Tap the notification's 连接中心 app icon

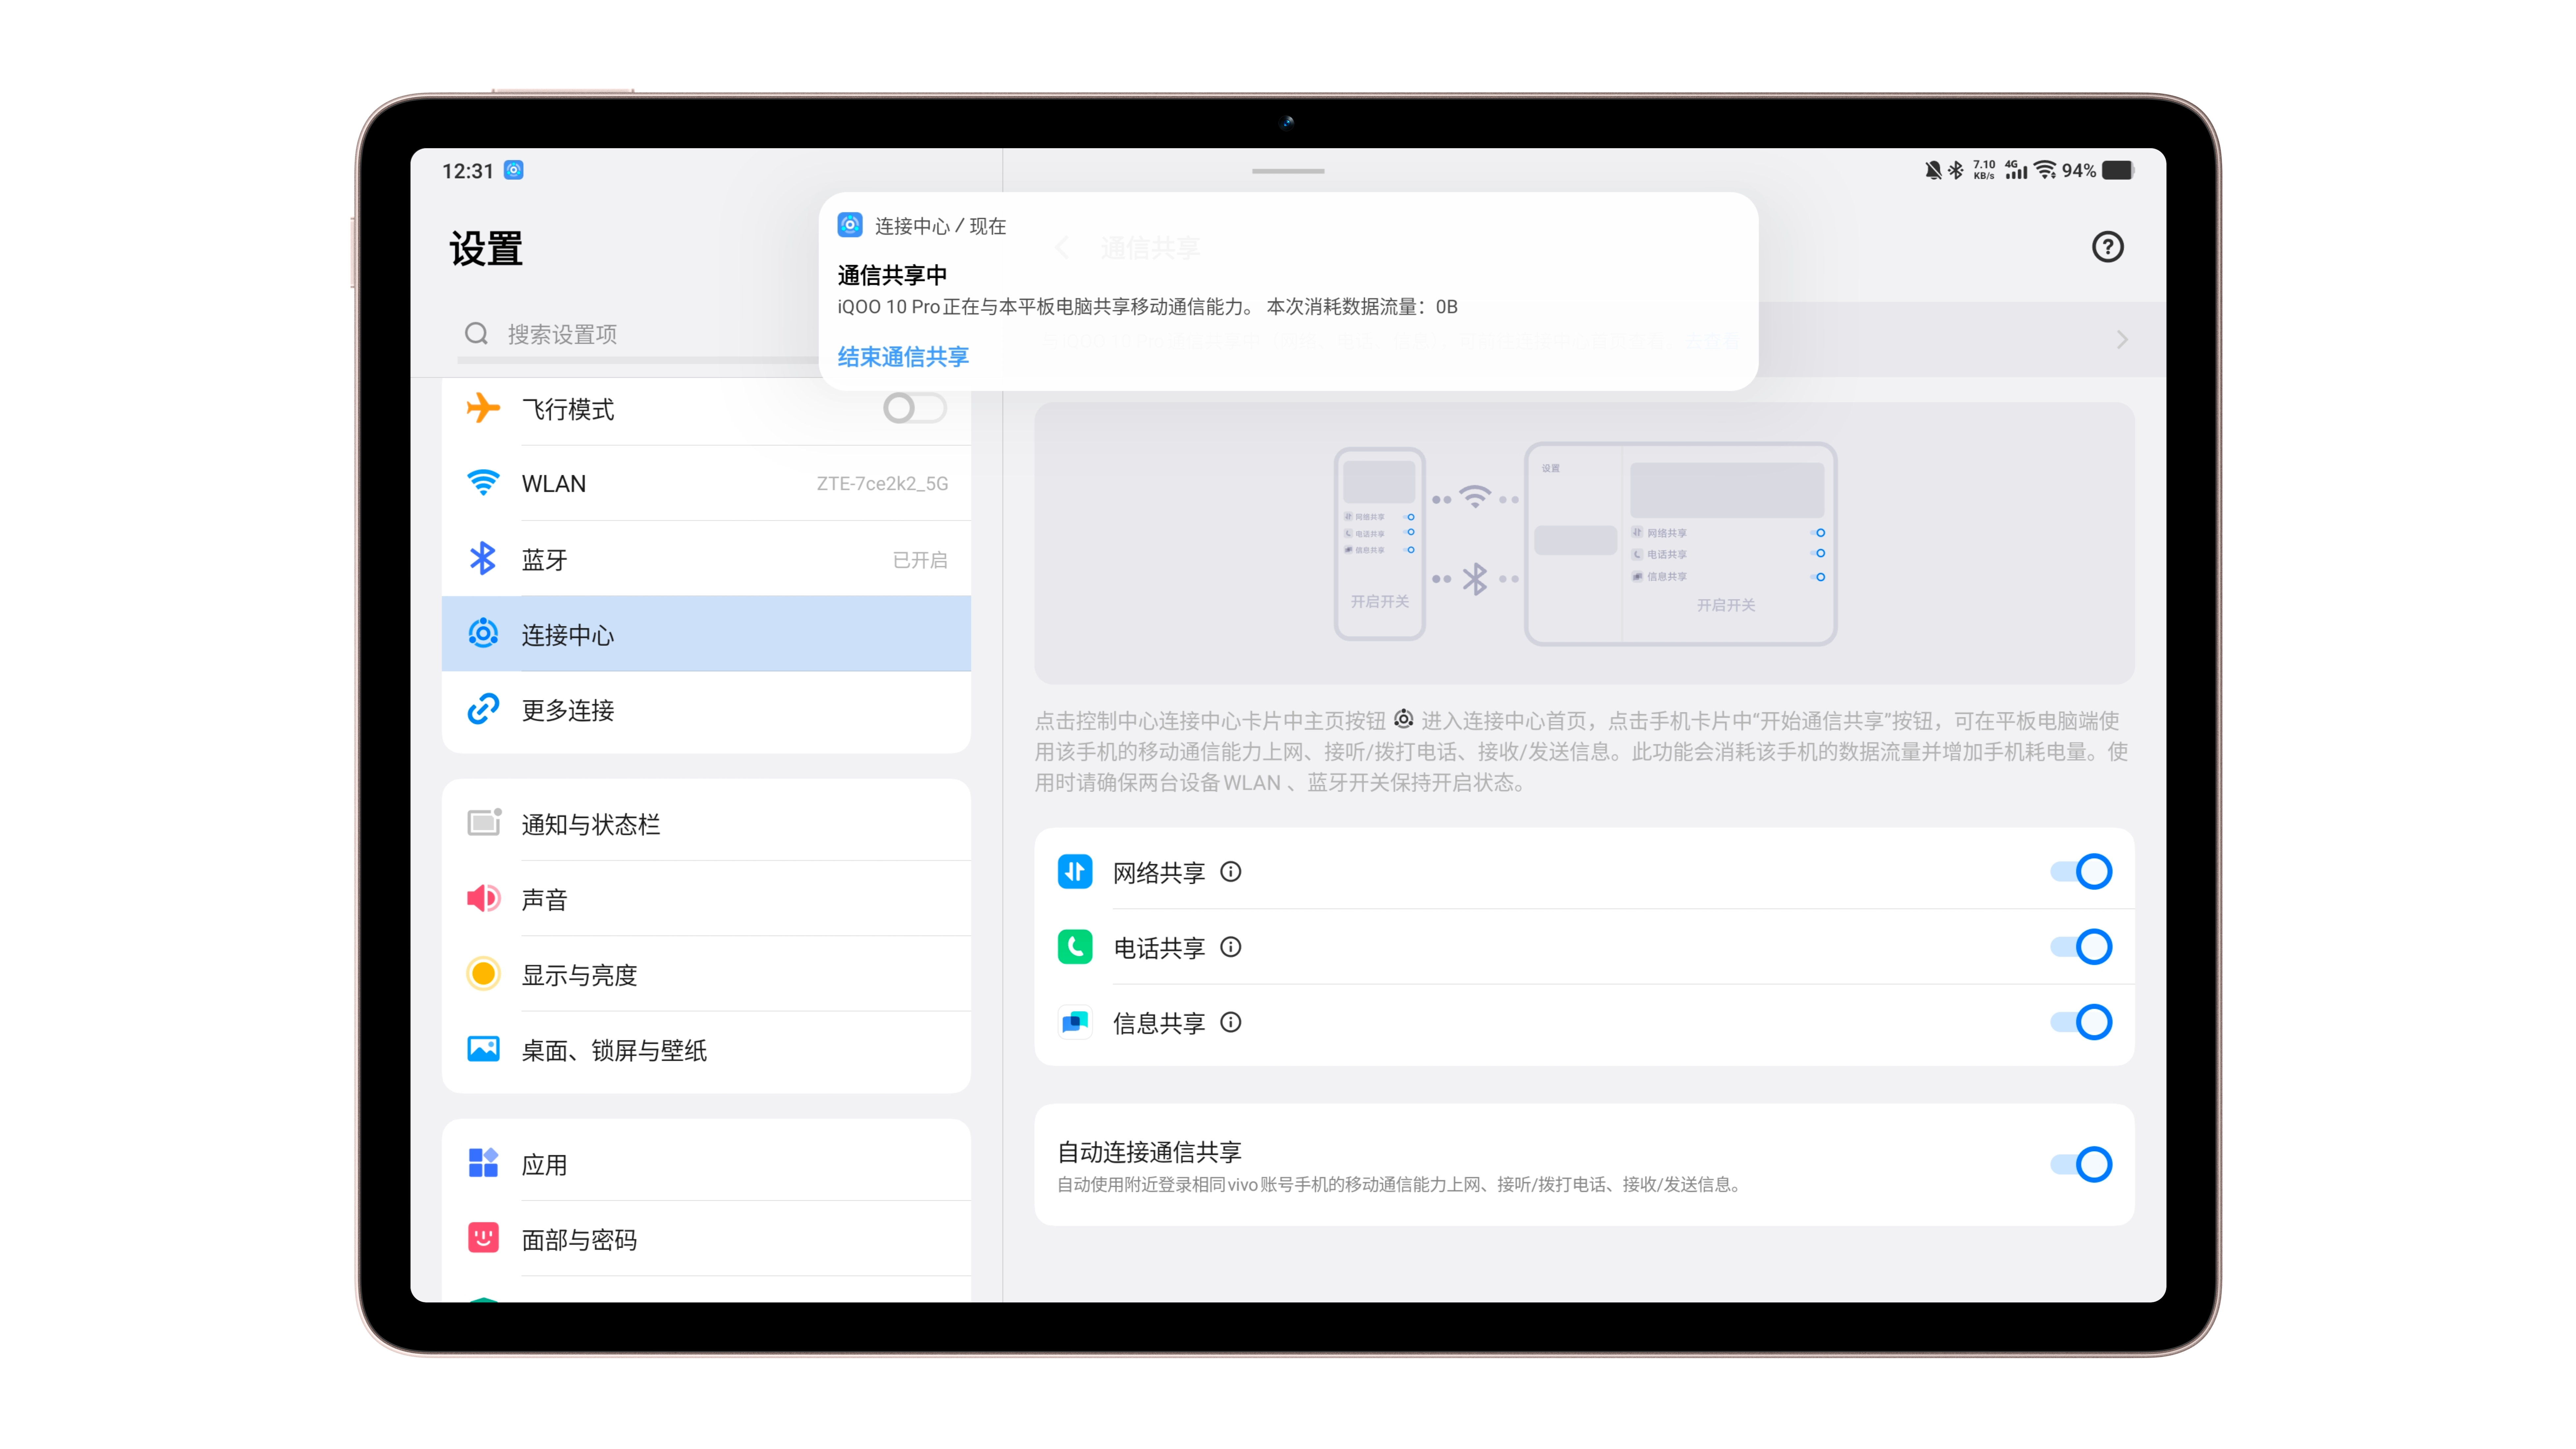(850, 225)
